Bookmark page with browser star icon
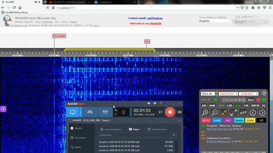The width and height of the screenshot is (273, 153). pyautogui.click(x=247, y=8)
